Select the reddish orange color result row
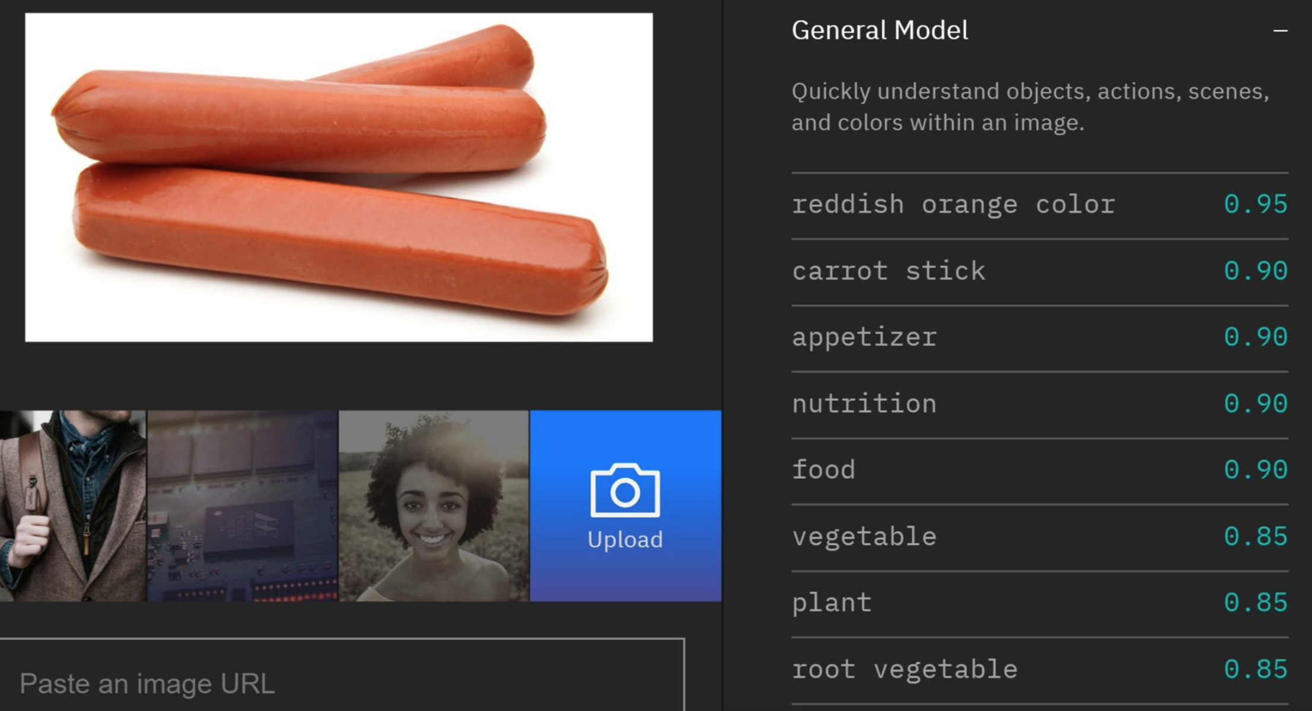Viewport: 1312px width, 711px height. (1040, 205)
